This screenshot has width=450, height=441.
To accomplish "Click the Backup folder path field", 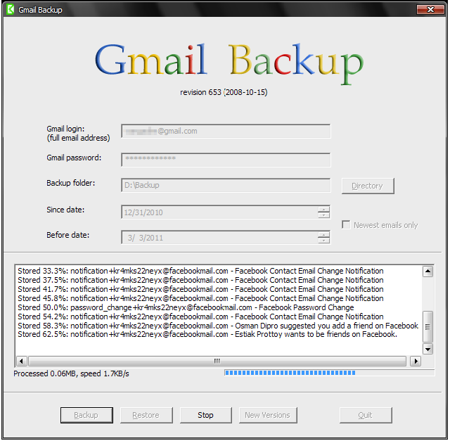I will tap(226, 185).
